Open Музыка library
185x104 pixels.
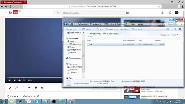tap(72, 53)
